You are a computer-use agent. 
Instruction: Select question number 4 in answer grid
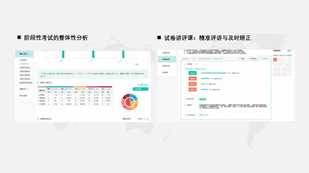click(x=275, y=59)
